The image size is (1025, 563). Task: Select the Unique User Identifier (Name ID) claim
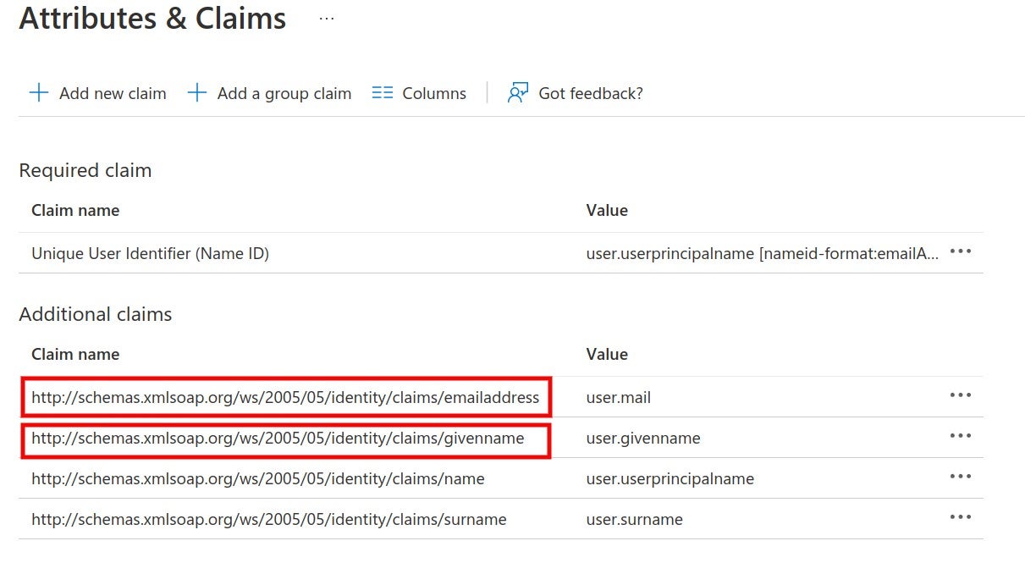(x=150, y=253)
